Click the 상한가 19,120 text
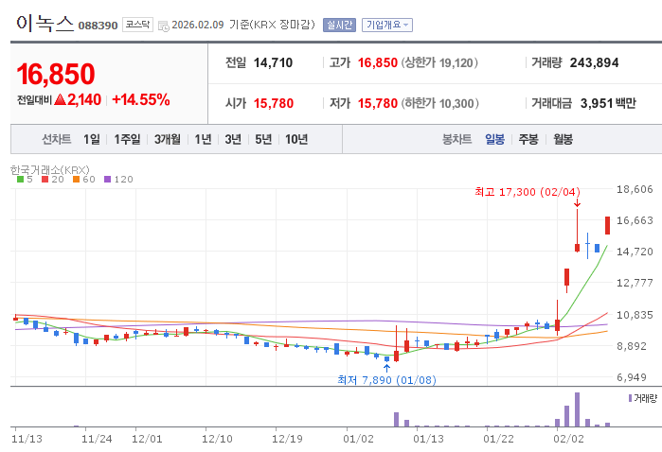Screen dimensions: 662x452 pos(439,62)
